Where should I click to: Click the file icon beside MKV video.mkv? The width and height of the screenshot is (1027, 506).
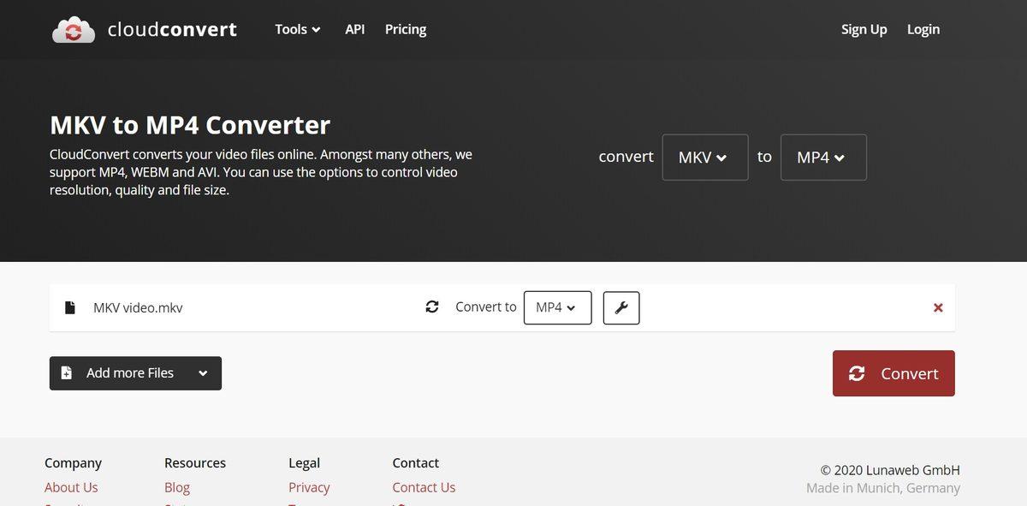(x=70, y=307)
